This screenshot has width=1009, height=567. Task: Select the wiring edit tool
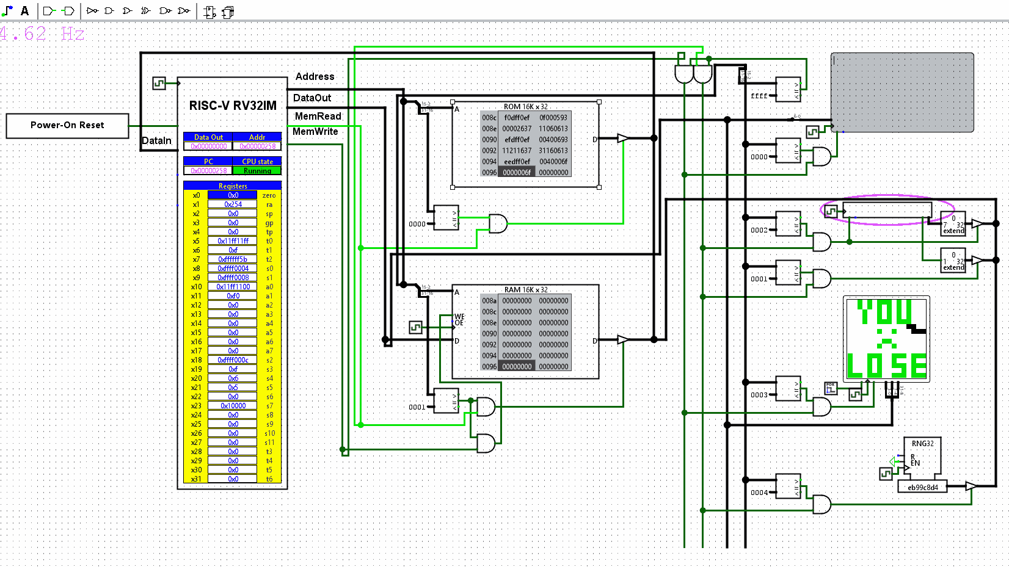click(7, 10)
